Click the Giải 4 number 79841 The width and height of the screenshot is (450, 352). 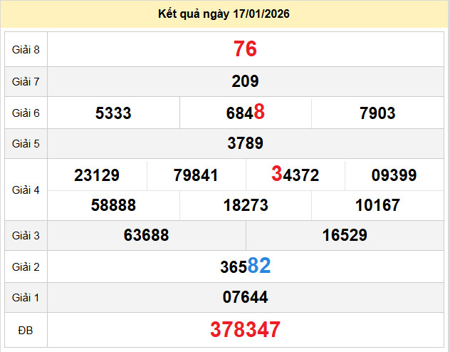(196, 175)
